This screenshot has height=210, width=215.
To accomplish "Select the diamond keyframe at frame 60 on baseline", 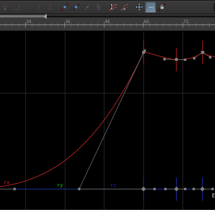I will tap(143, 189).
